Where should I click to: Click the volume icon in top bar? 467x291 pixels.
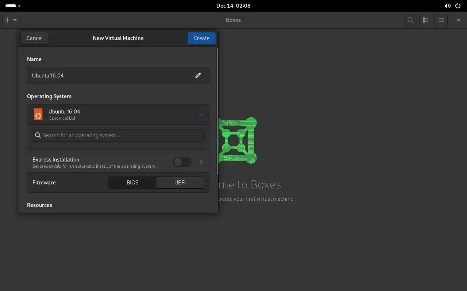(447, 6)
